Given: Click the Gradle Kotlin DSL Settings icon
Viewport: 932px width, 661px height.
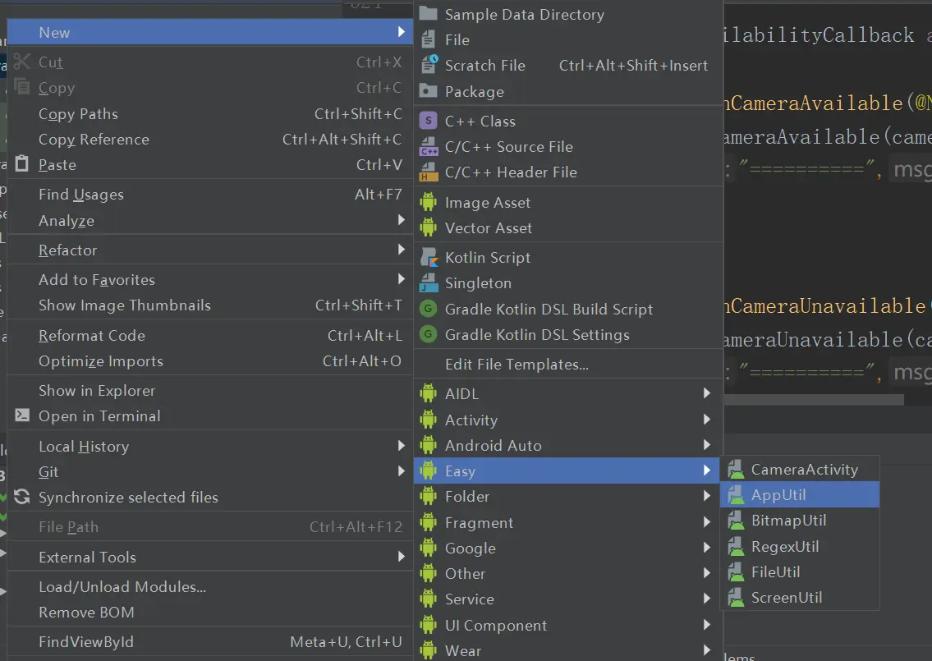Looking at the screenshot, I should point(428,334).
